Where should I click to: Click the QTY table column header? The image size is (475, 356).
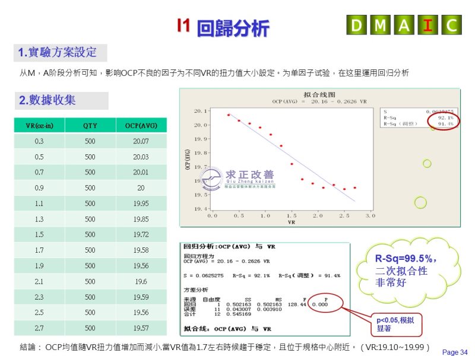click(x=90, y=125)
